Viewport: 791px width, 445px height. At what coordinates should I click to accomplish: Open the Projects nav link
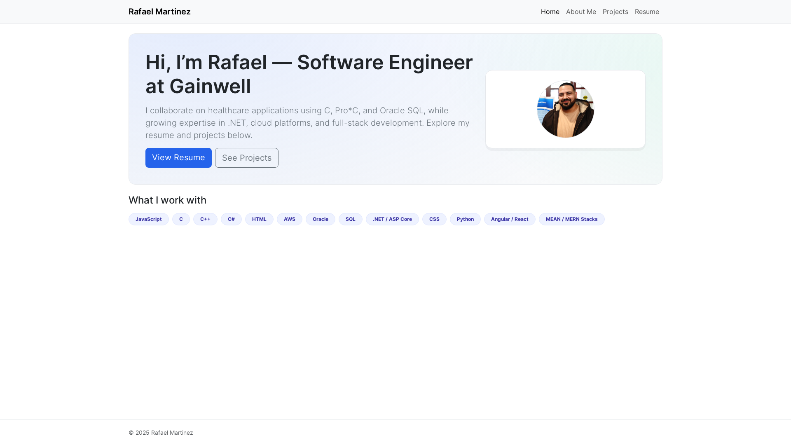coord(615,12)
